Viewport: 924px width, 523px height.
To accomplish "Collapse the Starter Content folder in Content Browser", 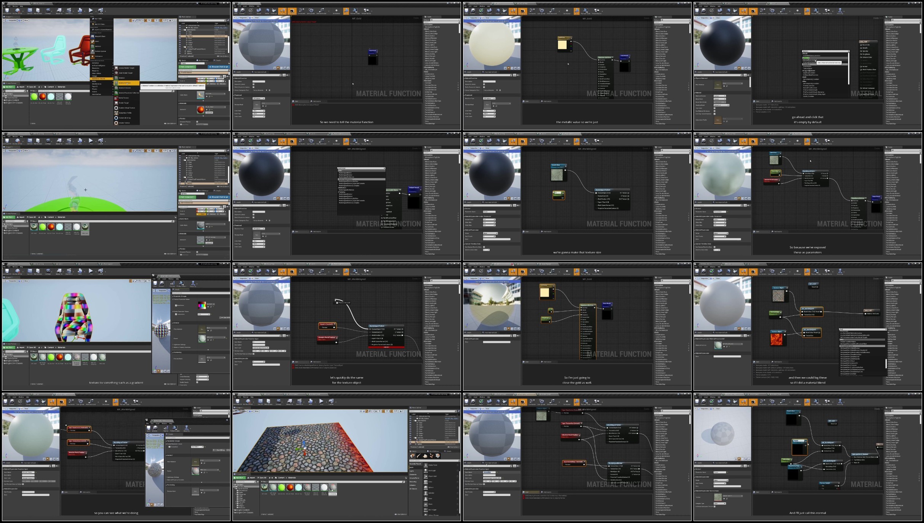I will (235, 488).
